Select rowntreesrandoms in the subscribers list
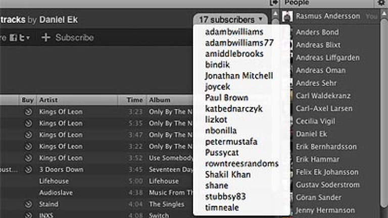Image resolution: width=388 pixels, height=218 pixels. (241, 163)
